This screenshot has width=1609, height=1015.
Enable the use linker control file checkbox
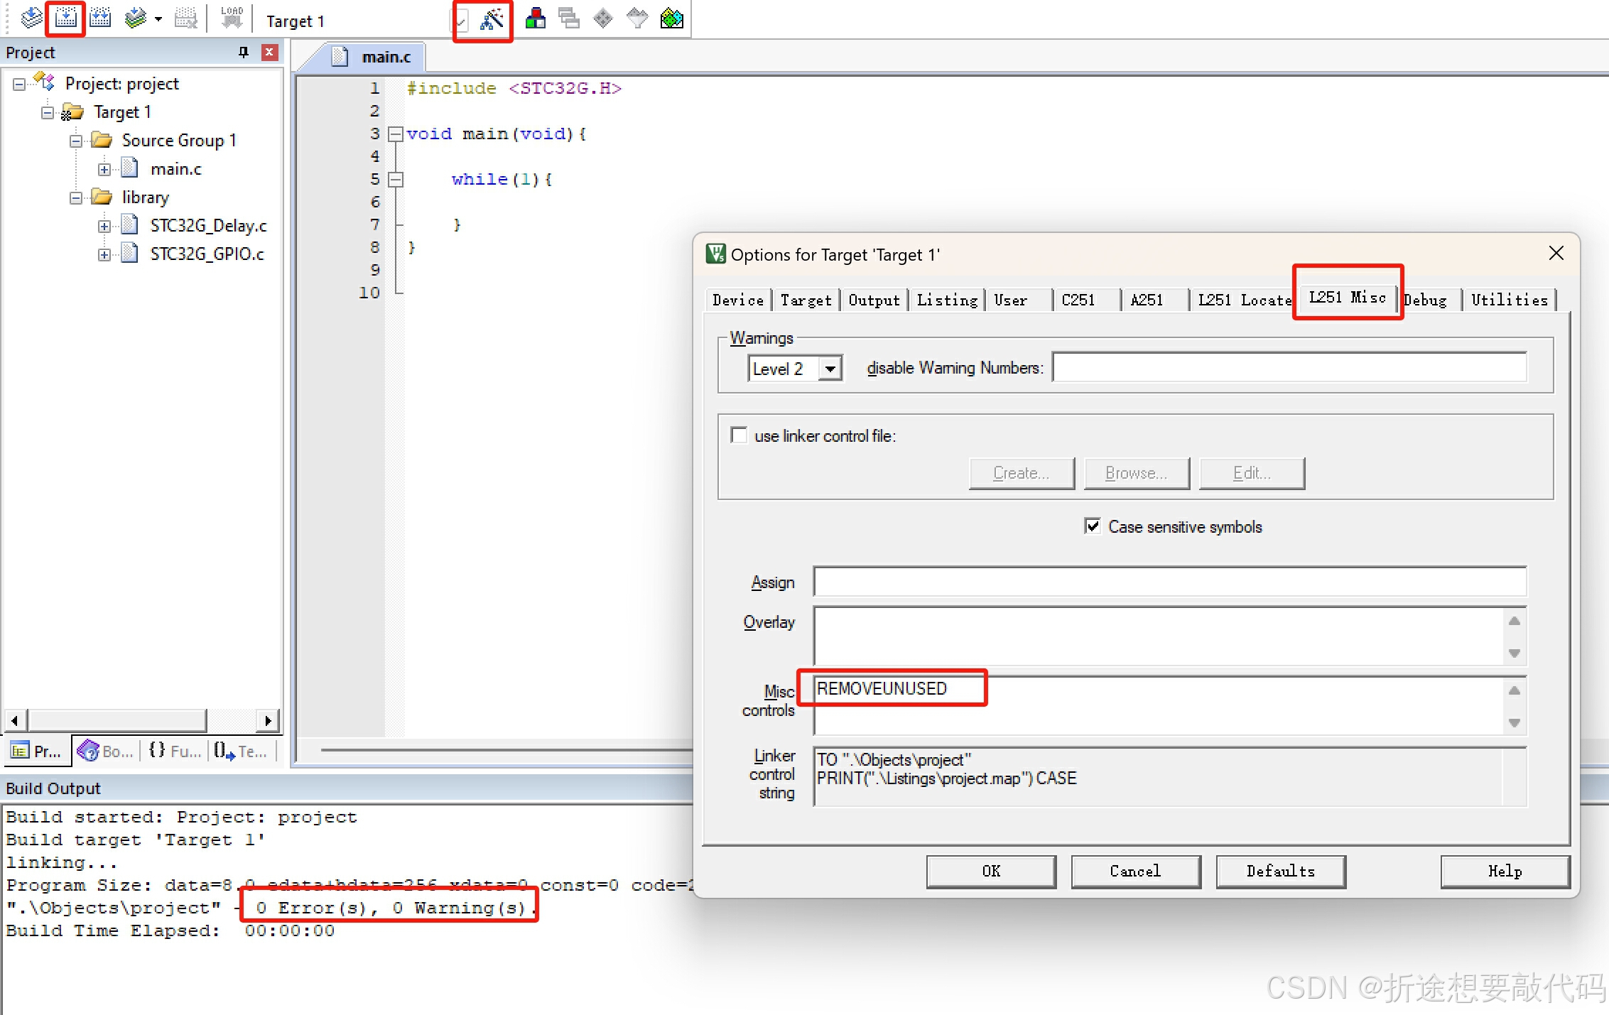[739, 435]
